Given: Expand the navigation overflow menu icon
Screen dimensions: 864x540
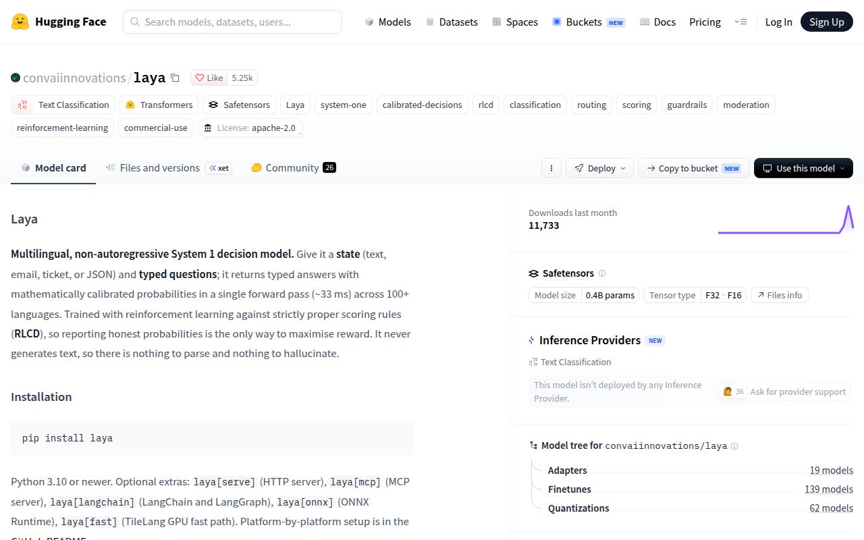Looking at the screenshot, I should point(740,22).
